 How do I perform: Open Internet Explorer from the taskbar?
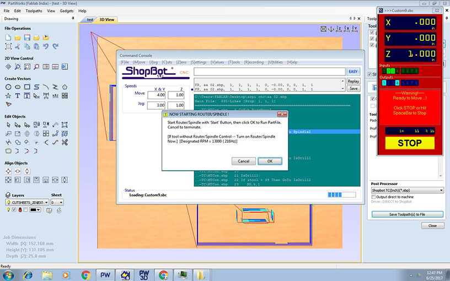pos(28,275)
